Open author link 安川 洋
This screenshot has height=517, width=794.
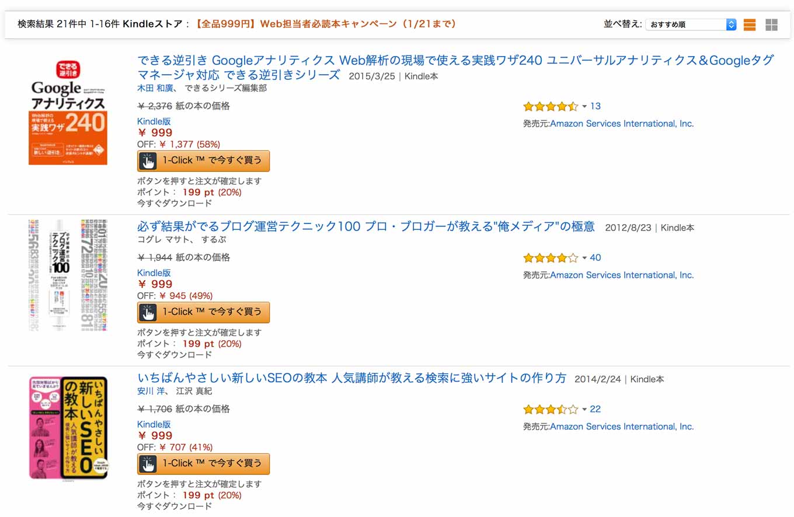tap(152, 391)
